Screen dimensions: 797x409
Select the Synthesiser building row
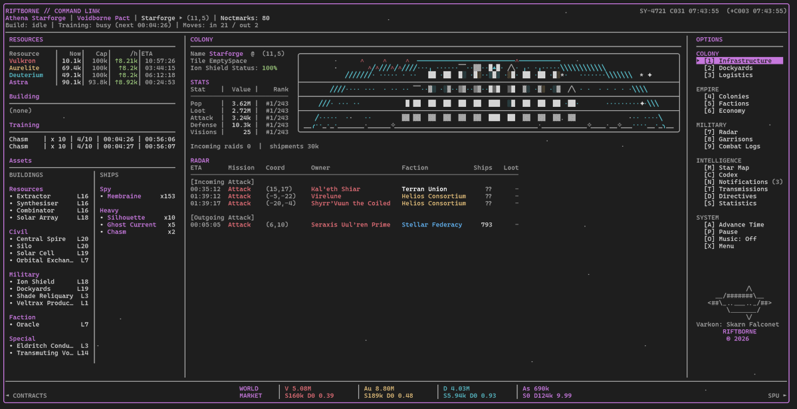point(49,203)
